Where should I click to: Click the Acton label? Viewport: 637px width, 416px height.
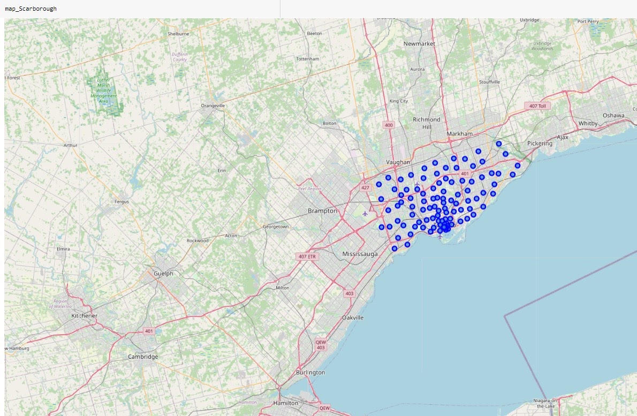coord(231,236)
